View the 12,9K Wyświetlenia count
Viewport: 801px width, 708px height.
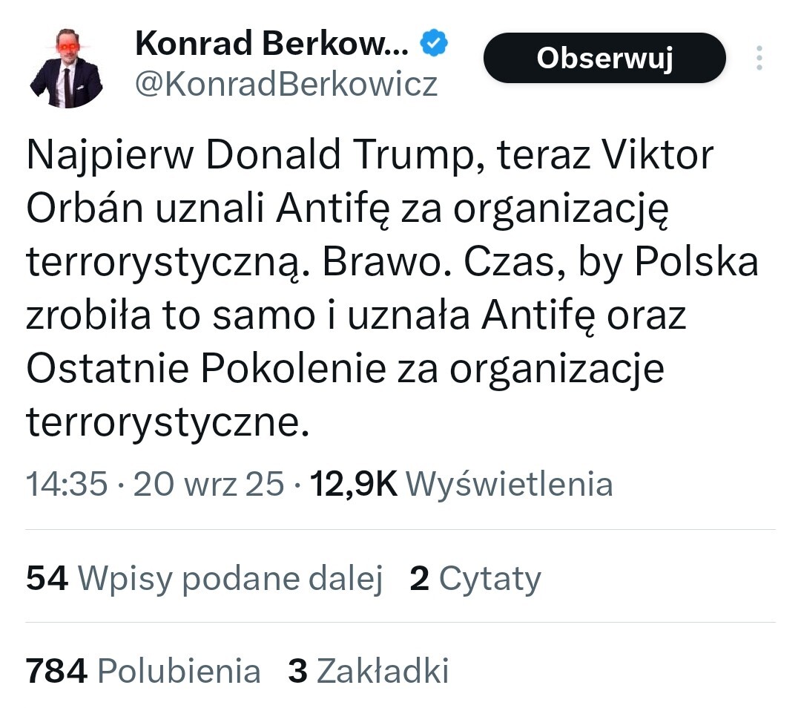[x=462, y=485]
